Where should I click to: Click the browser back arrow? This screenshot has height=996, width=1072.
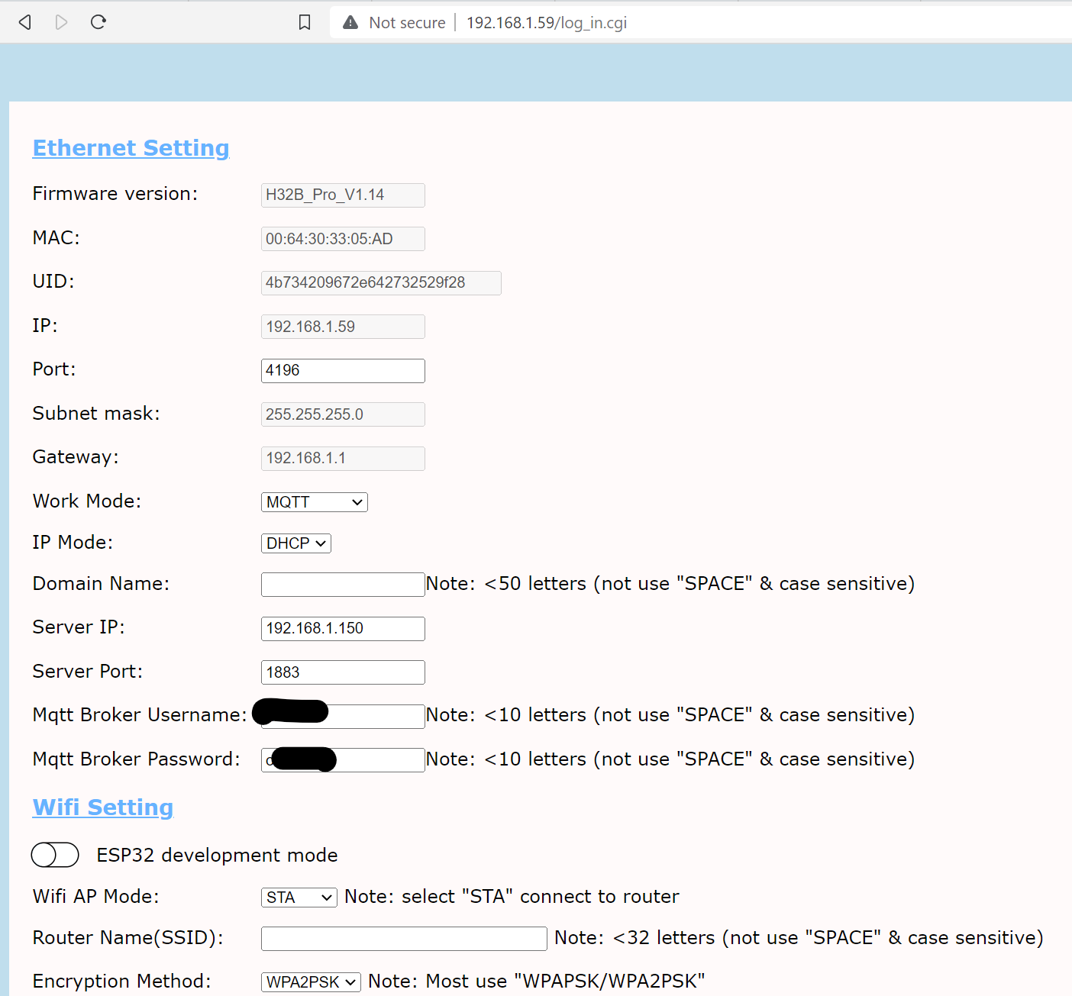[x=24, y=22]
